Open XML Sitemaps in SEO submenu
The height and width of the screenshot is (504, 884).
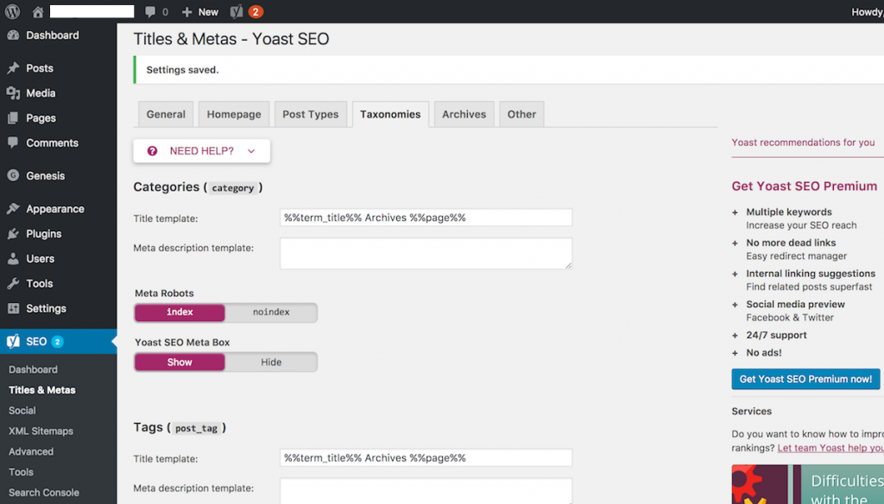pos(41,432)
